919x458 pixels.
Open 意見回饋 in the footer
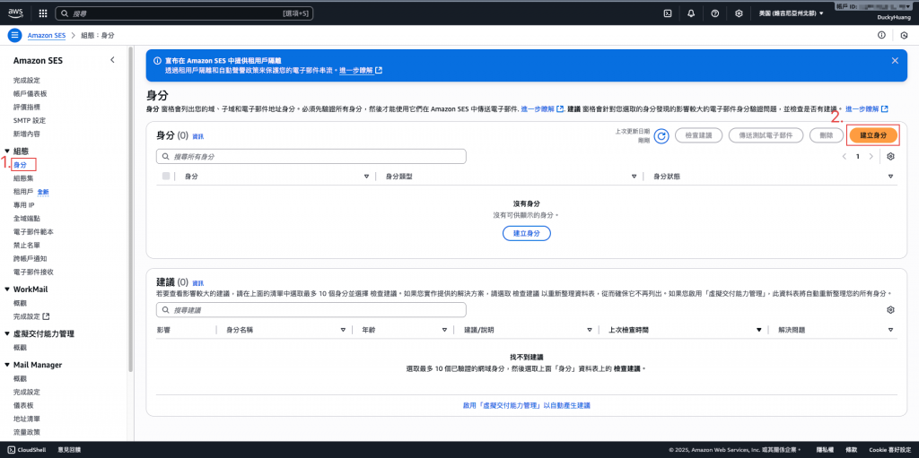pyautogui.click(x=70, y=450)
